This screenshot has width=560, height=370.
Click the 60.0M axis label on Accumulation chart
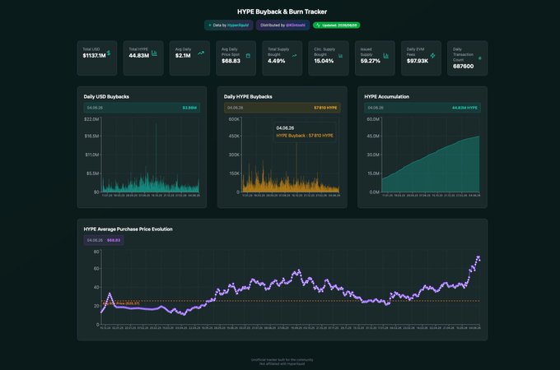[373, 119]
